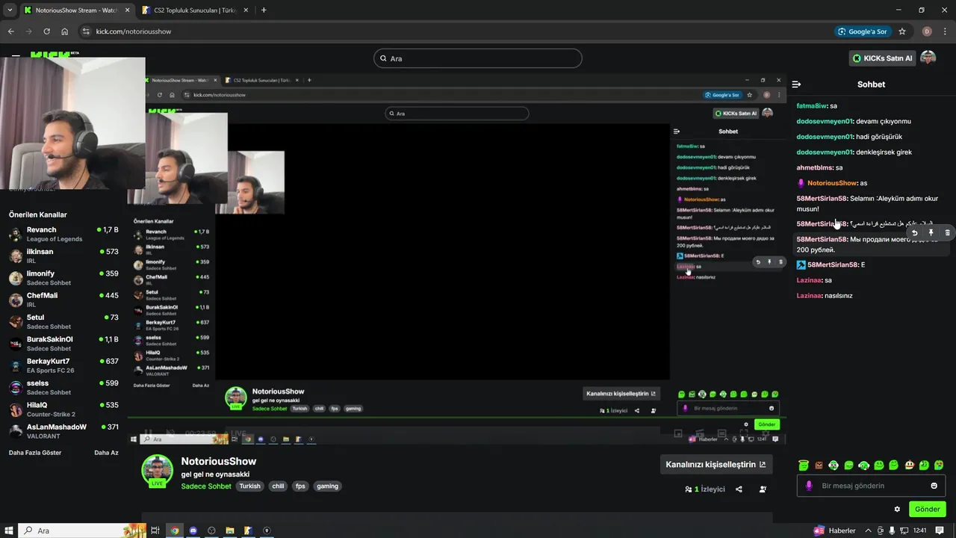Open 5etul channel in recommended list
This screenshot has width=956, height=538.
click(63, 321)
